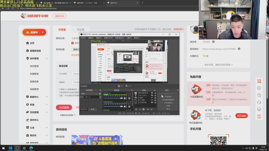Undock the 来源 sources panel icon

155,90
